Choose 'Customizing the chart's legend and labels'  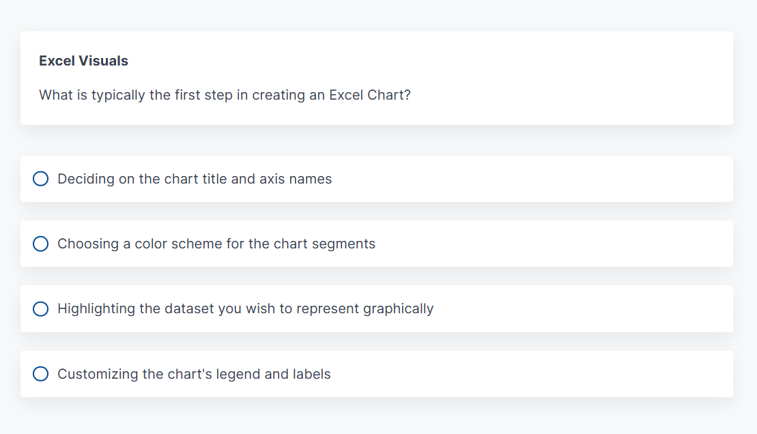(x=195, y=374)
